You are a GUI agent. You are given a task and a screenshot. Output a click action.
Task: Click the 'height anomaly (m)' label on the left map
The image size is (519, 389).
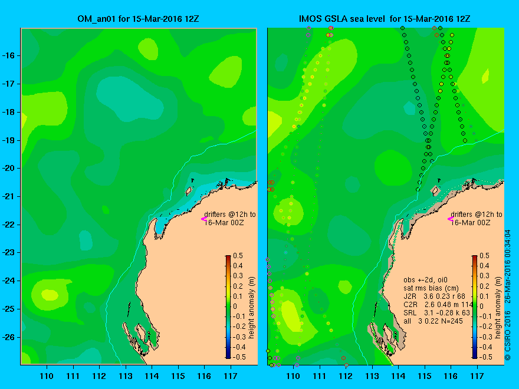pyautogui.click(x=252, y=307)
